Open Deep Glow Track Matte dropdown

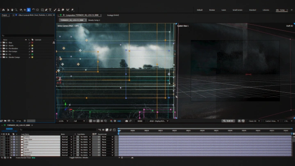tap(85, 139)
